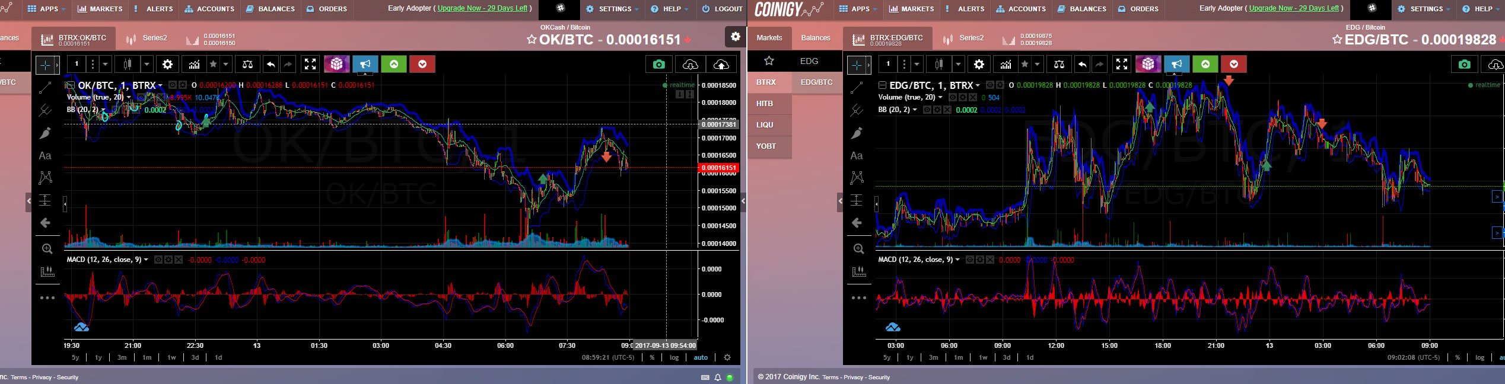Expand candle style dropdown in OK/BTC toolbar
This screenshot has height=384, width=1505.
[147, 64]
